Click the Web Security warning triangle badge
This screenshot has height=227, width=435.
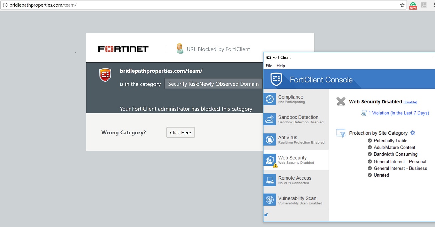pos(275,165)
